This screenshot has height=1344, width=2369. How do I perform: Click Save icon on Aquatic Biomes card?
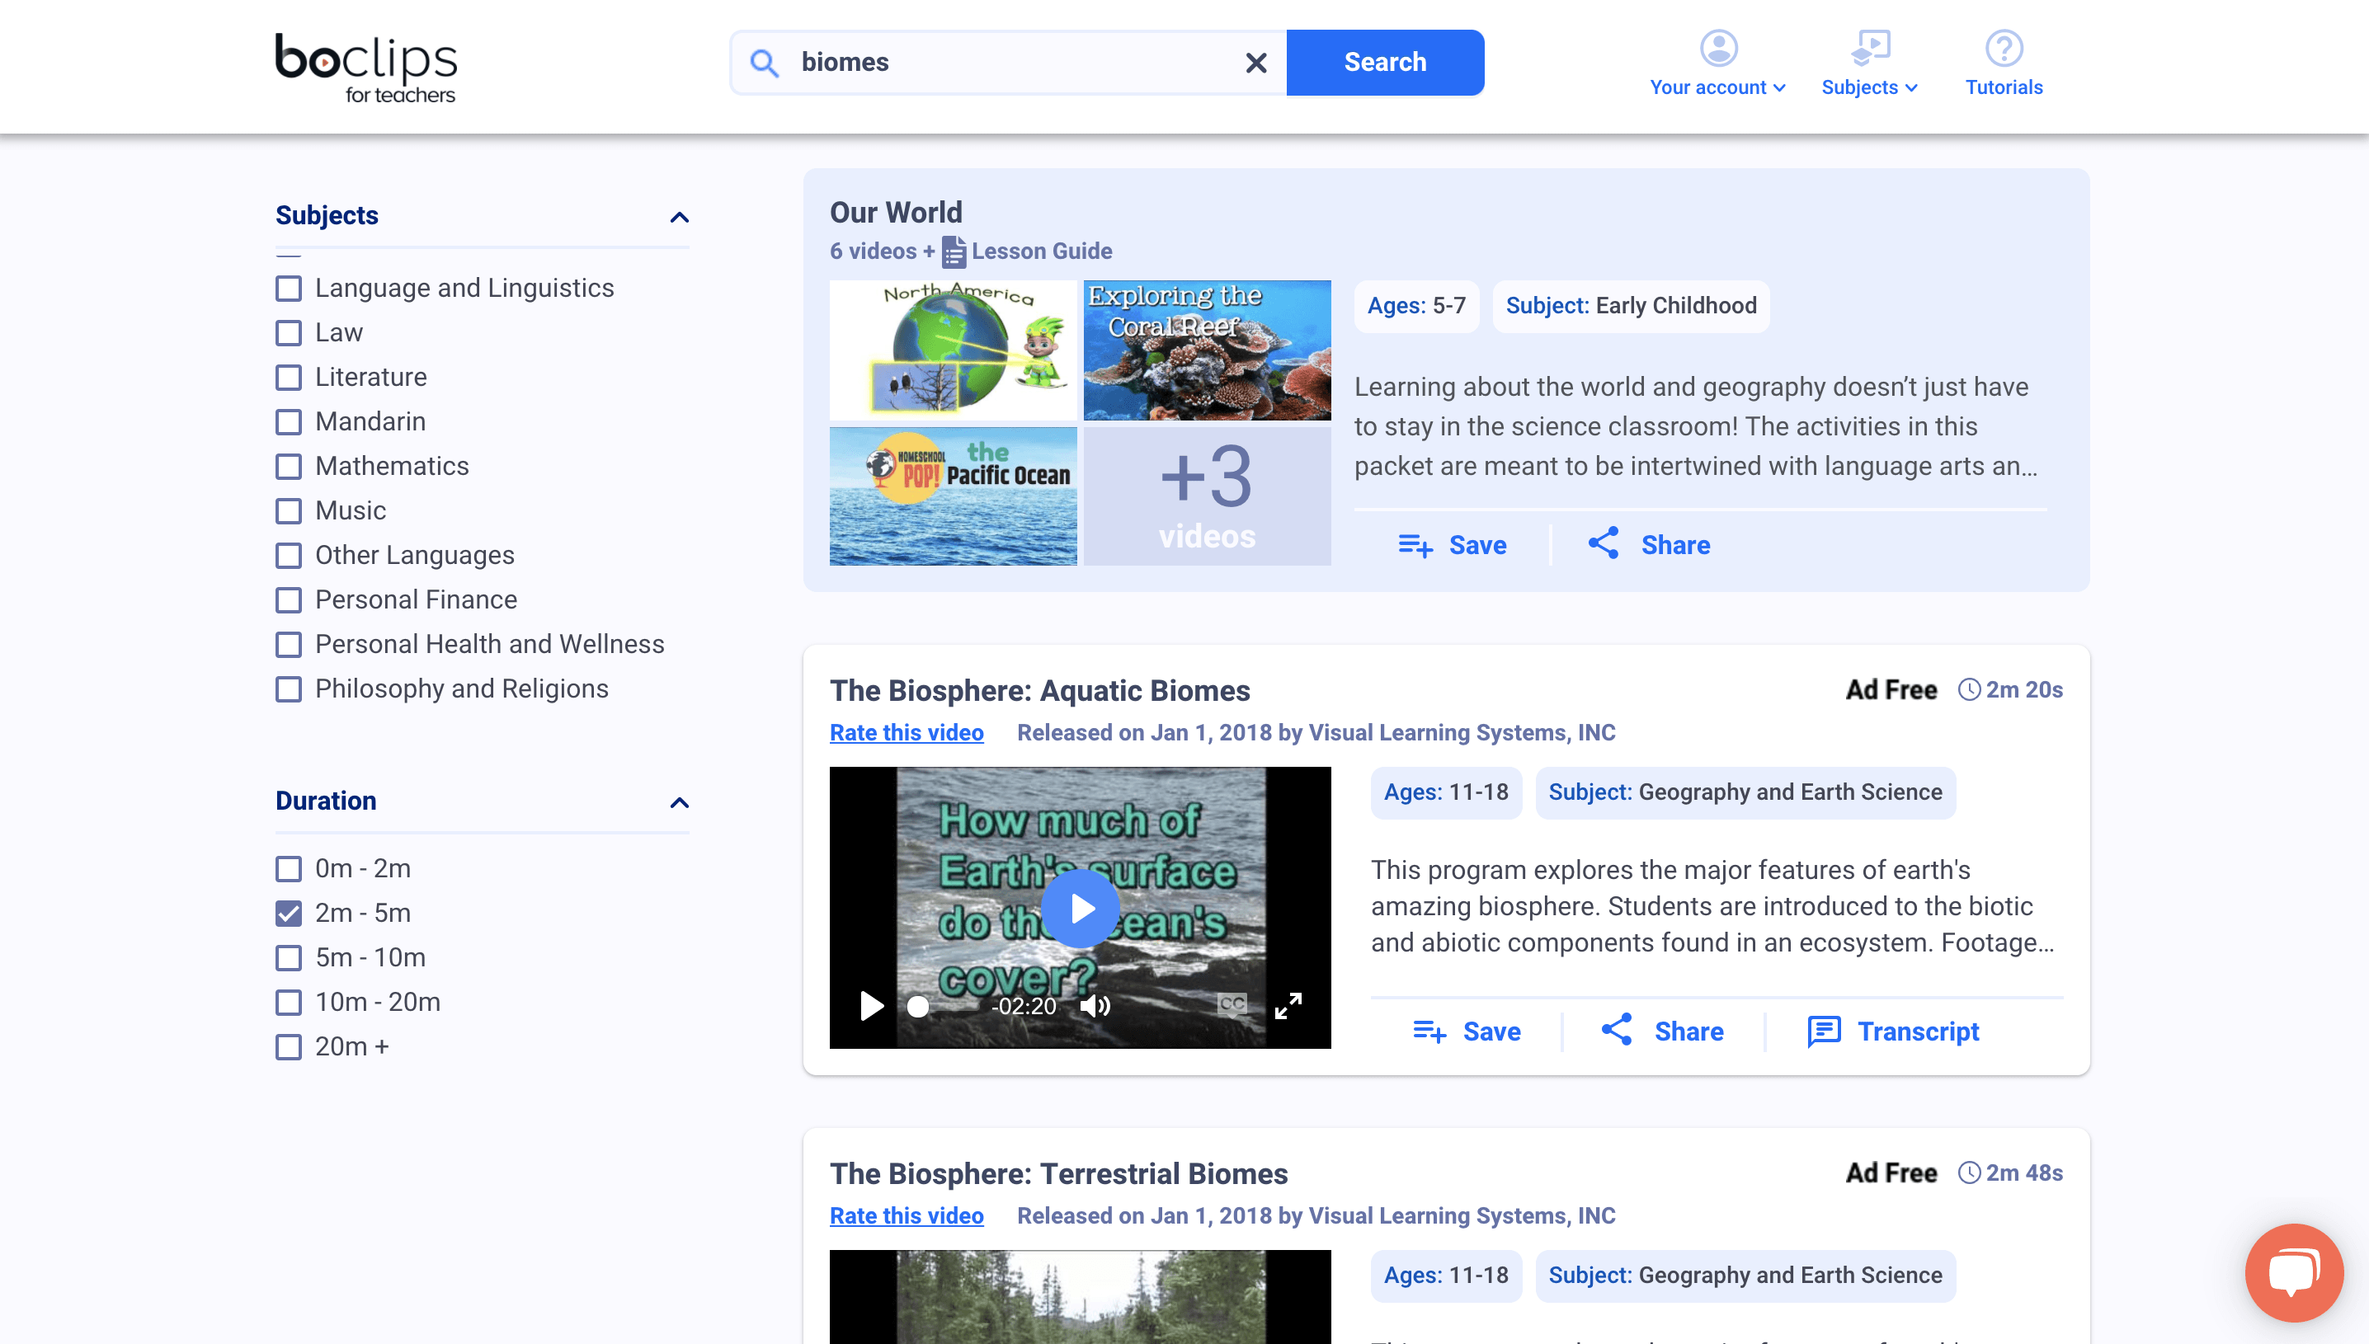[x=1429, y=1032]
